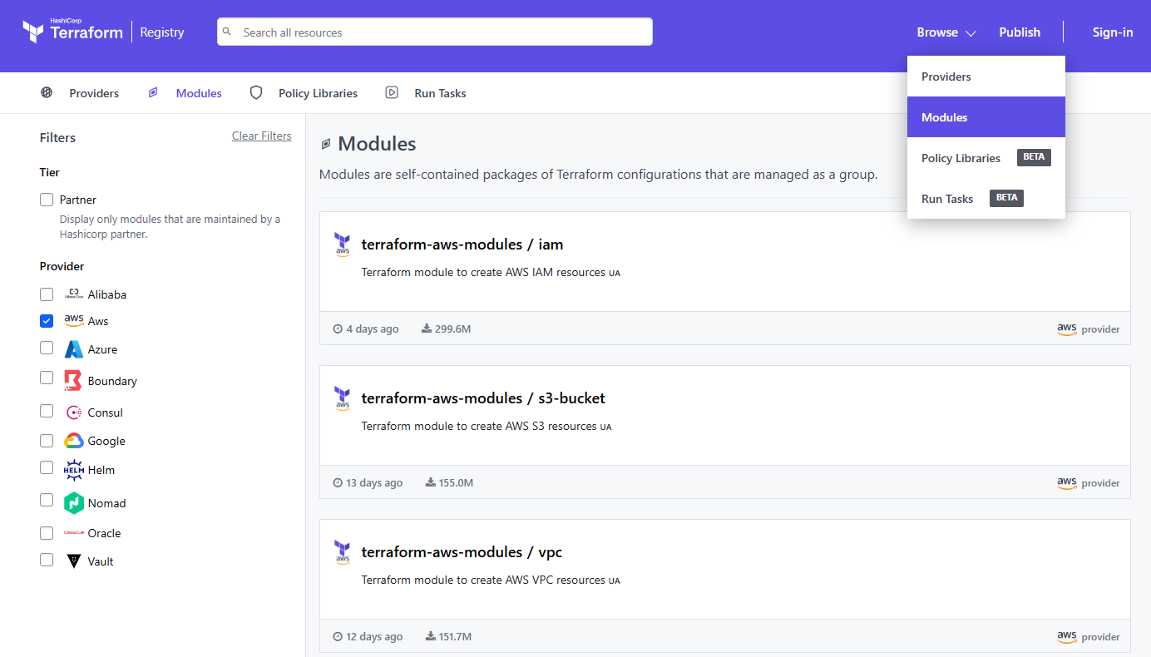Click the Modules heading cube icon
This screenshot has height=657, width=1151.
[x=326, y=144]
